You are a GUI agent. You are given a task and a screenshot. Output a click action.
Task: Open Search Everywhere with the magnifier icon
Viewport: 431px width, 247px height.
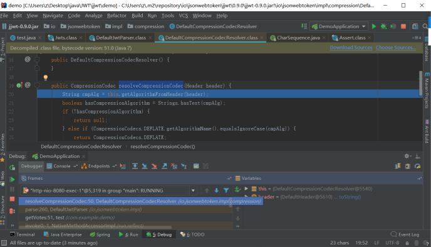coord(425,26)
